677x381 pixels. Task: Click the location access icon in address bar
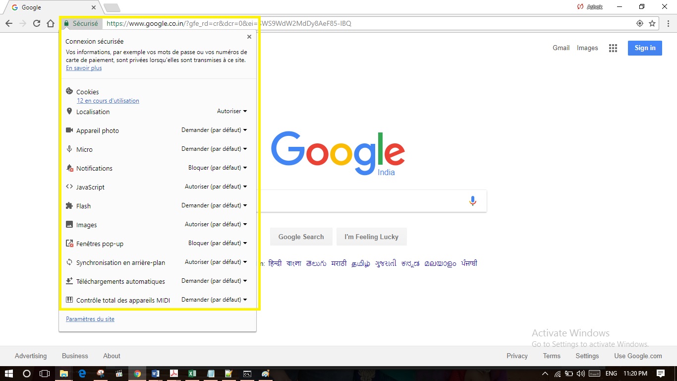click(640, 23)
